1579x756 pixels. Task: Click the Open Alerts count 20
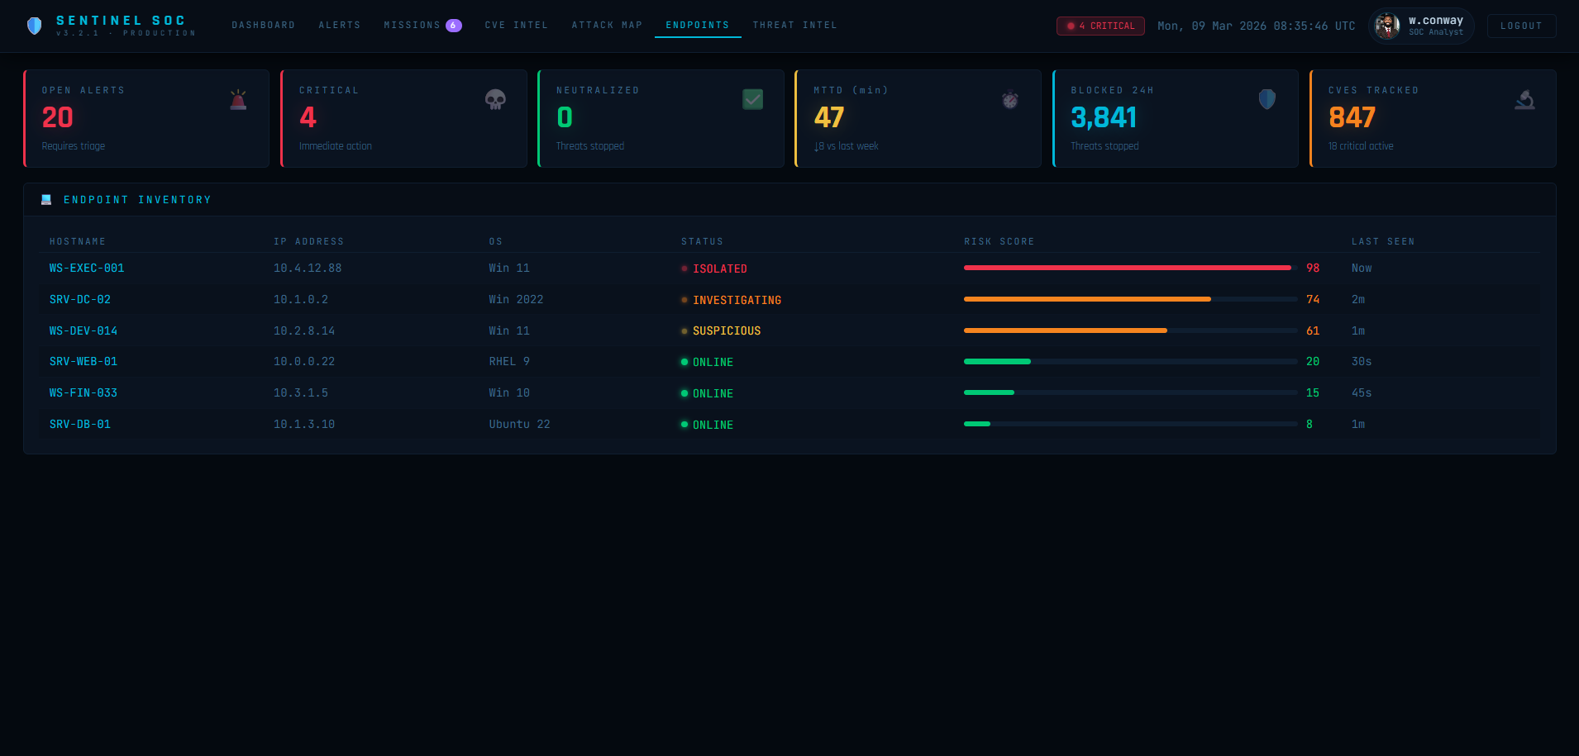coord(58,118)
